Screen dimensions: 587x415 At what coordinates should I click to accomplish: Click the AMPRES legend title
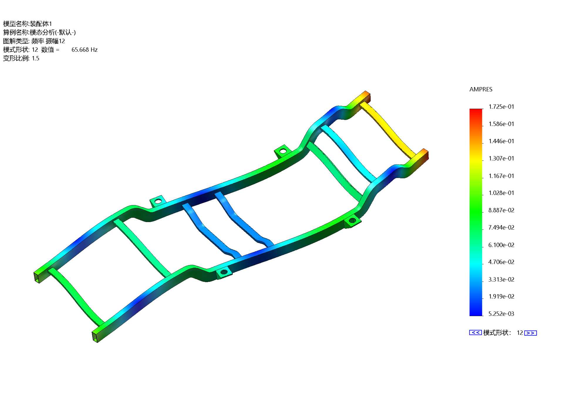click(481, 89)
